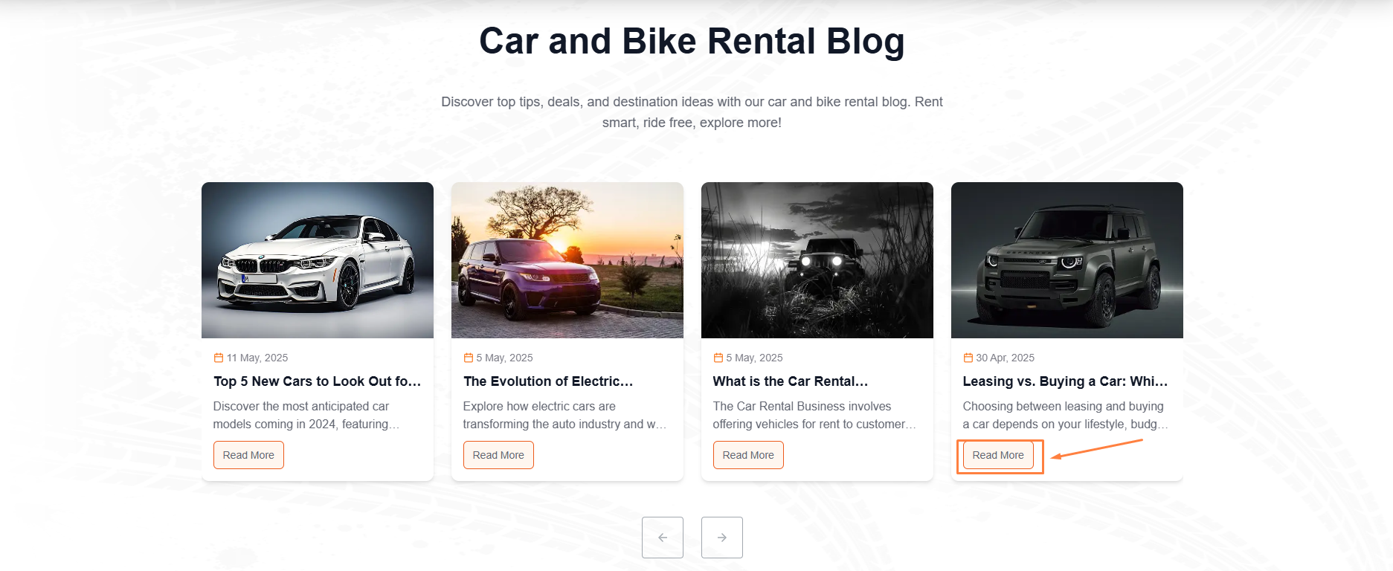Click calendar icon beside 30 Apr, 2025
This screenshot has width=1393, height=571.
pyautogui.click(x=968, y=358)
